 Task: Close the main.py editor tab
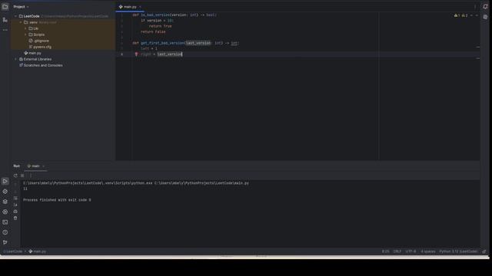[x=140, y=7]
